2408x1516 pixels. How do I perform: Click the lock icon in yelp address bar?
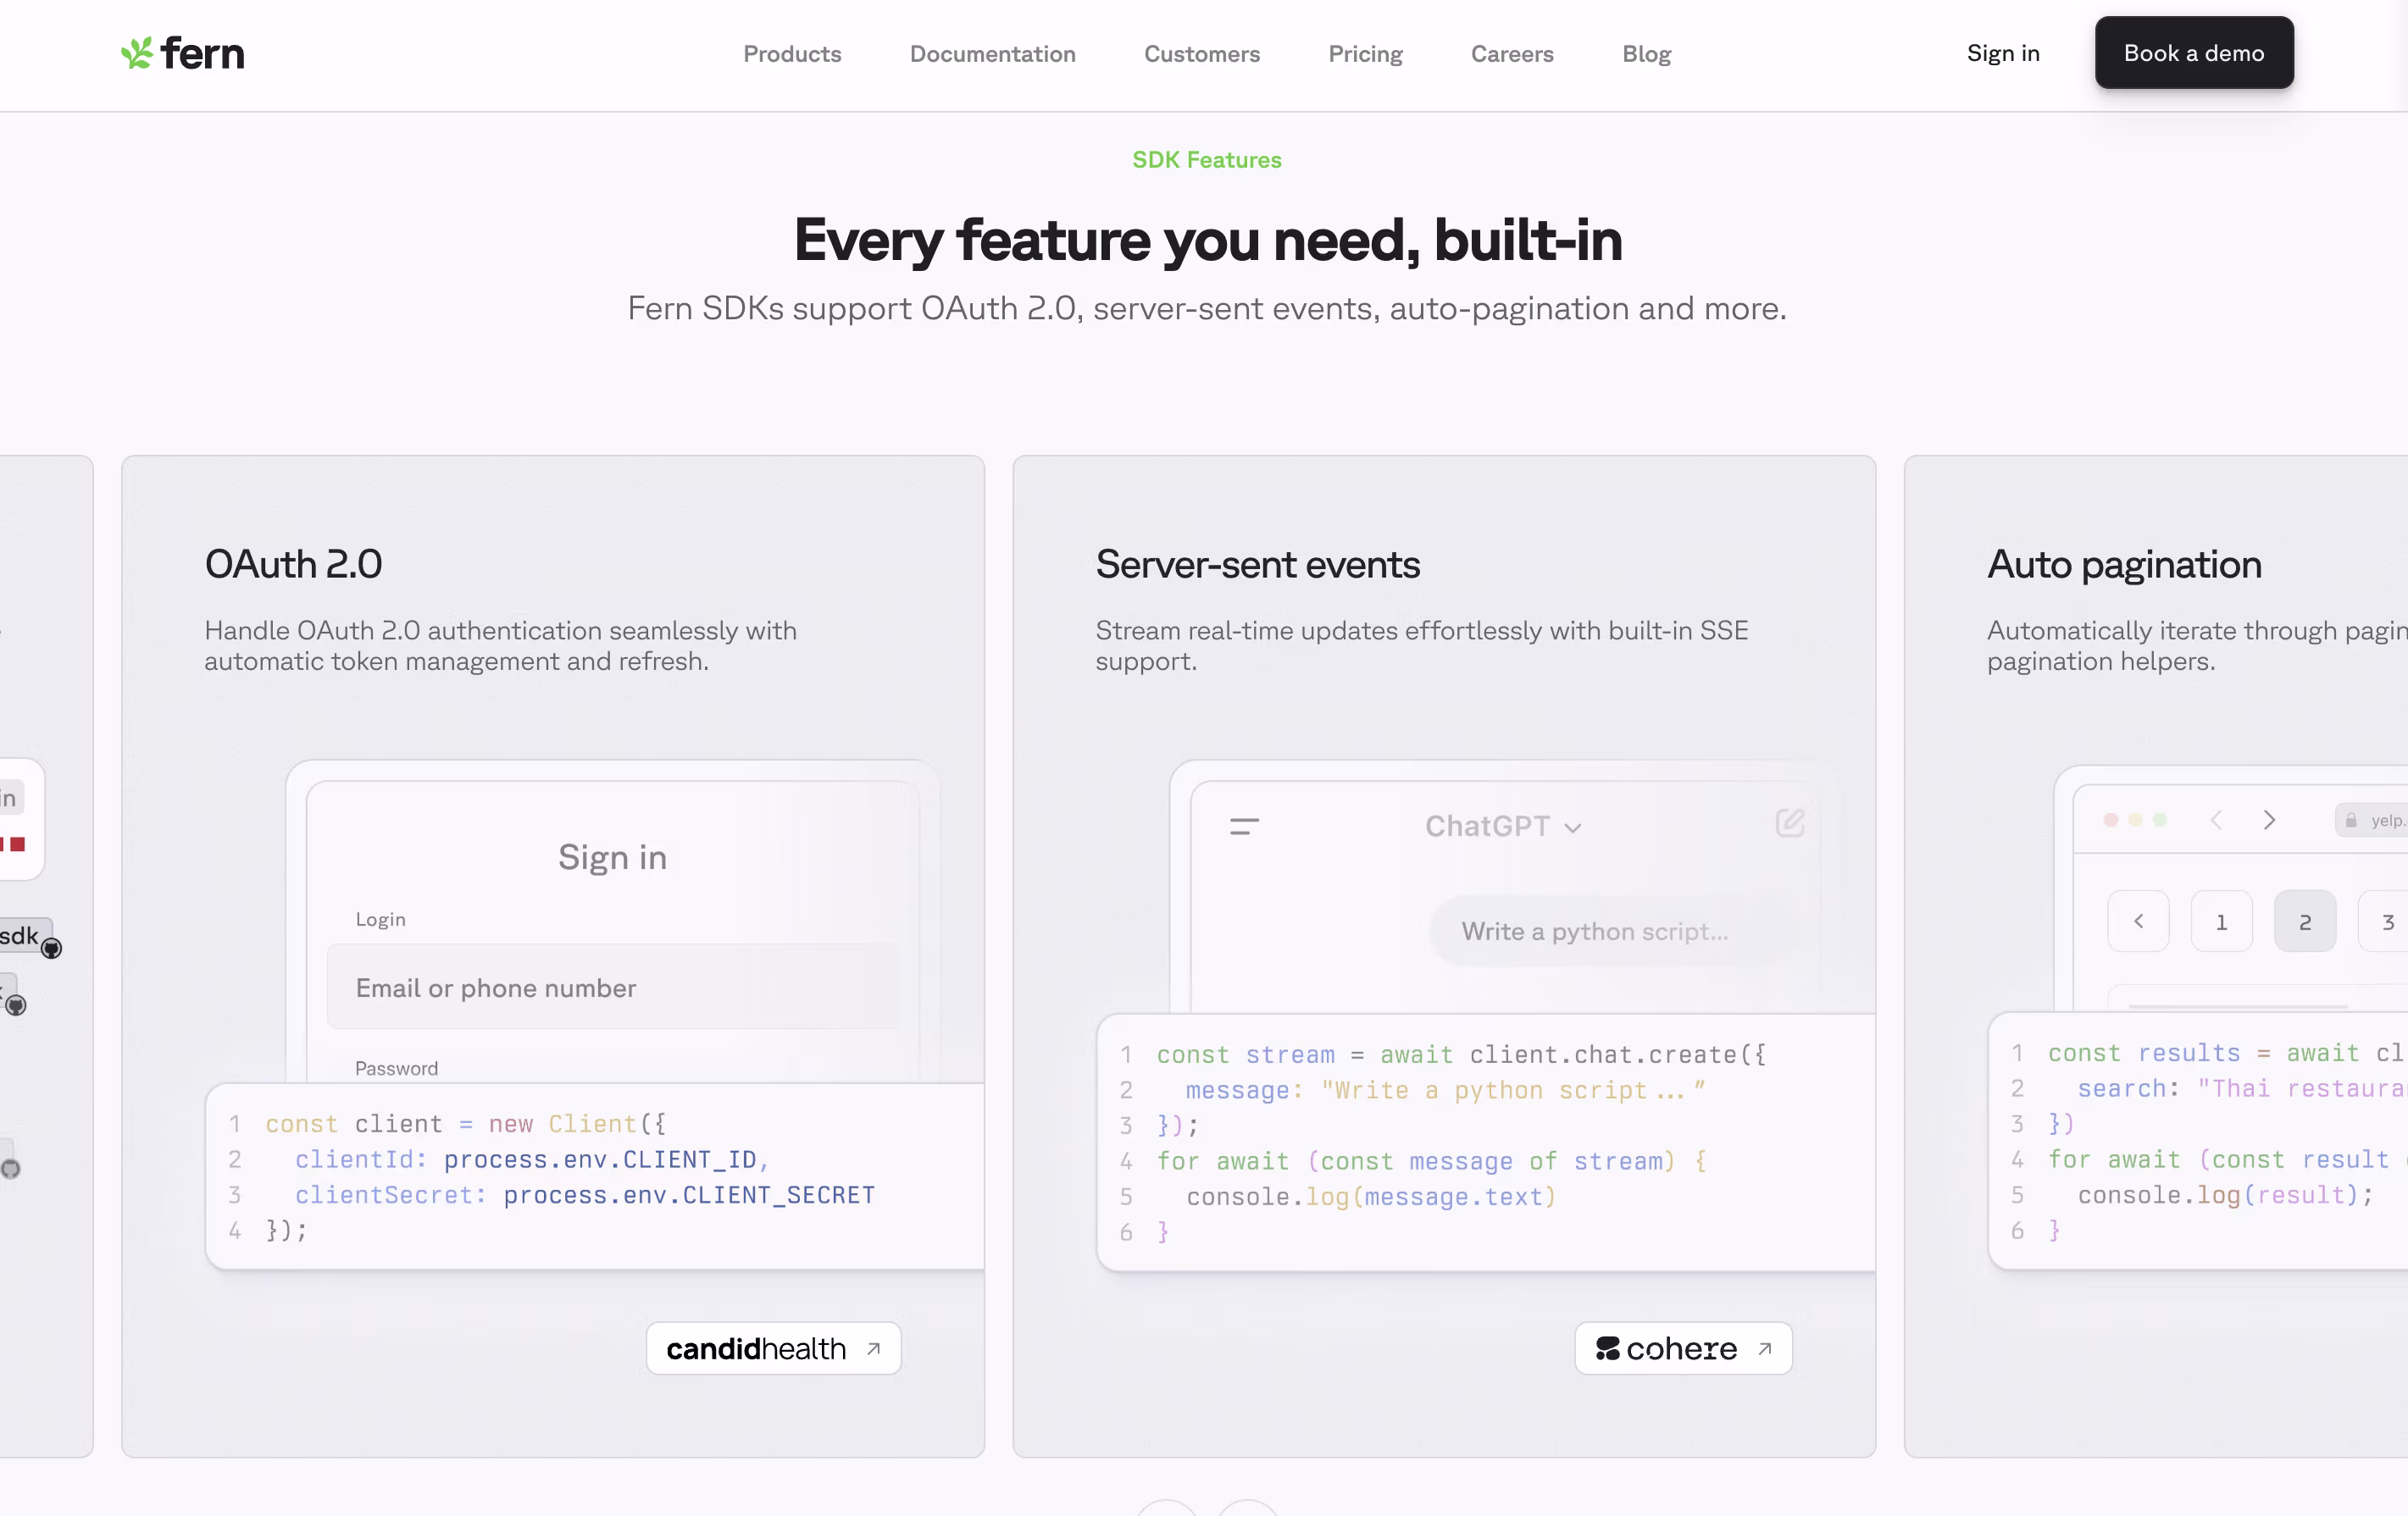(x=2351, y=821)
